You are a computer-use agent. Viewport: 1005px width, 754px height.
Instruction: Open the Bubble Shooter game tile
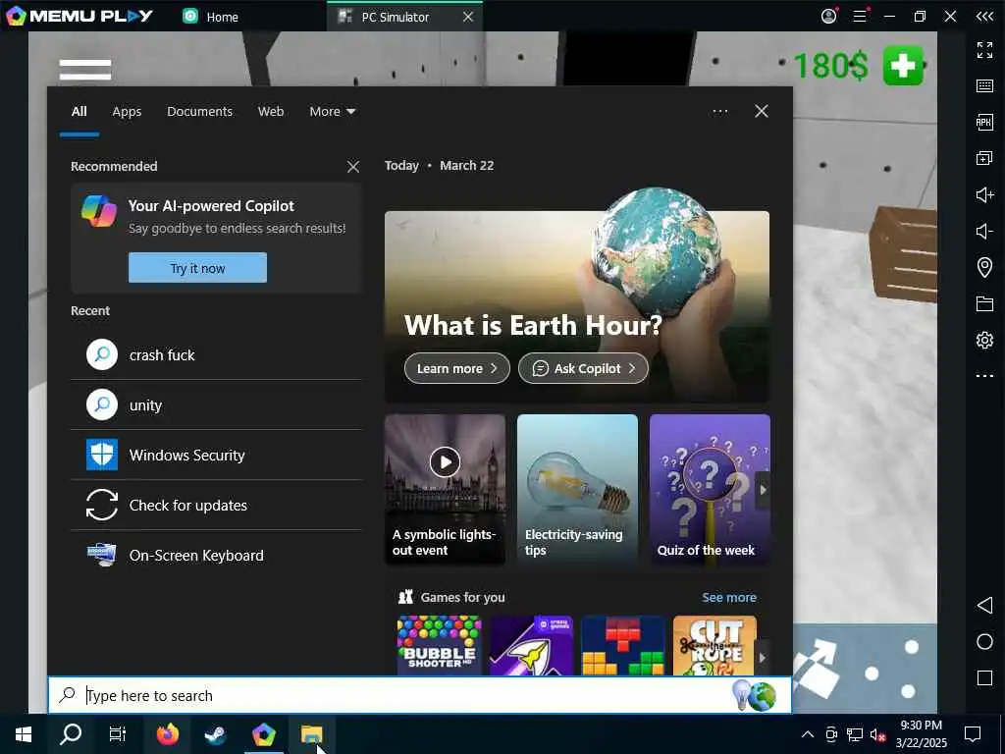point(439,646)
